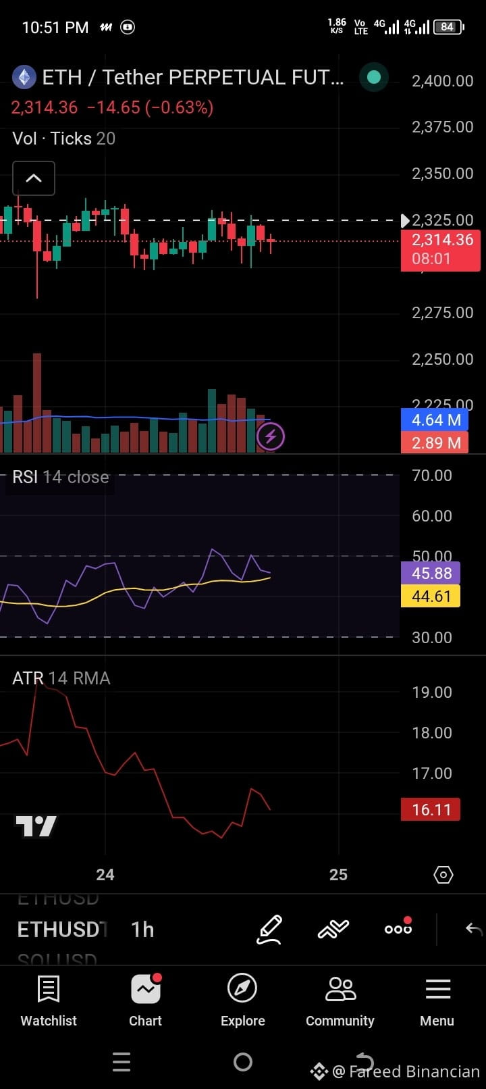Tap the 19.00 ATR scale label
This screenshot has width=486, height=1089.
click(432, 692)
